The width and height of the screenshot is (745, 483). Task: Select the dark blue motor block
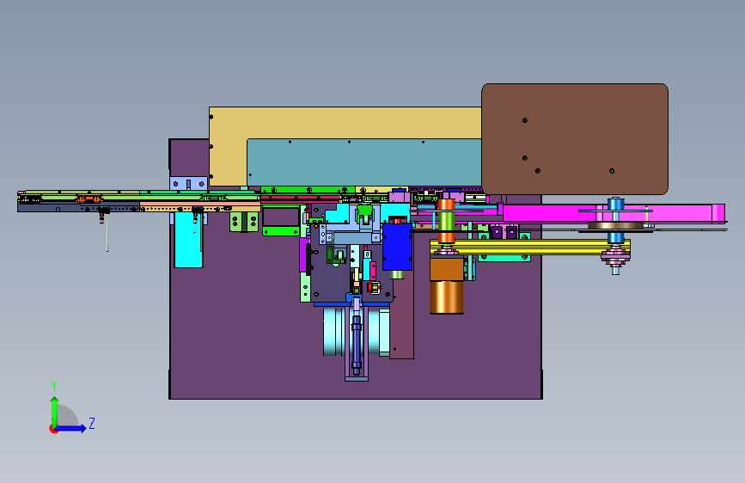[397, 247]
